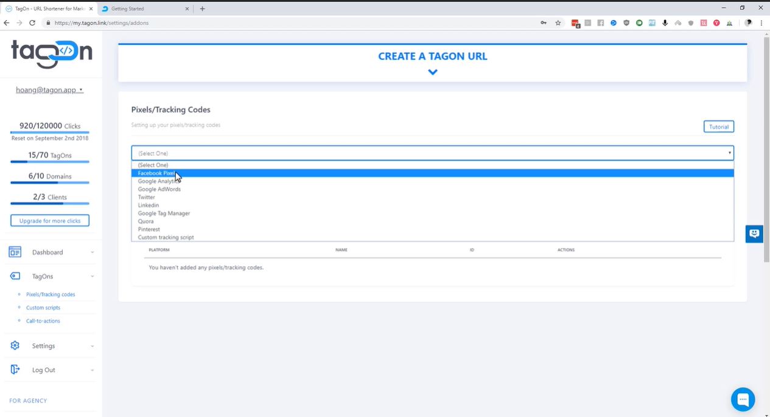Click the page vertical scrollbar
770x417 pixels.
[766, 149]
